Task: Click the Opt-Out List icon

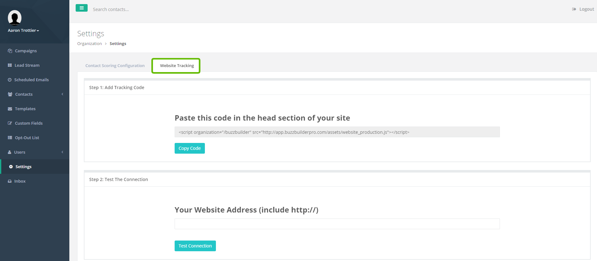Action: [x=10, y=138]
